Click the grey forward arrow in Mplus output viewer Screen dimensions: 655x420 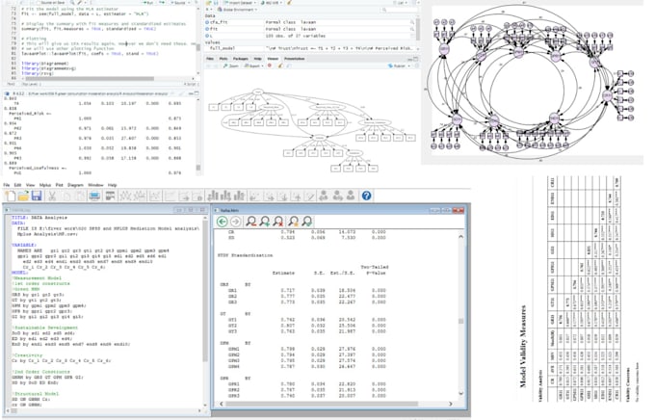[x=236, y=222]
